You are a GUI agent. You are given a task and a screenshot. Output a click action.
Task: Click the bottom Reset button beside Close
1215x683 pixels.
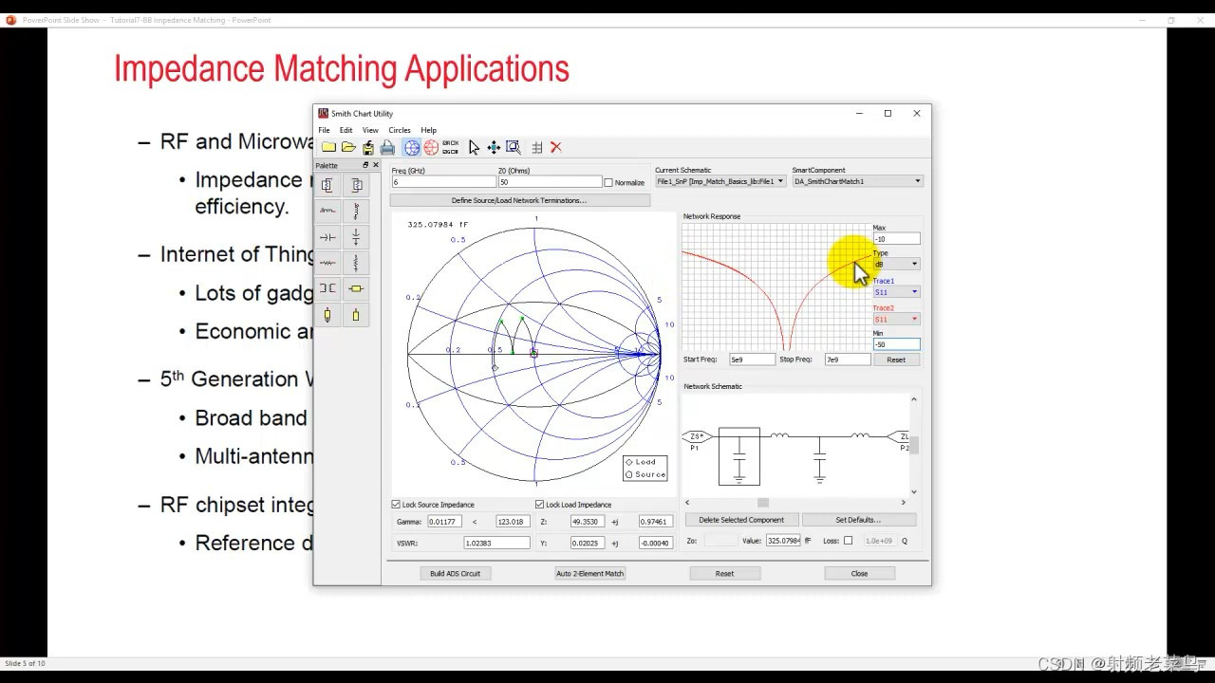[724, 573]
